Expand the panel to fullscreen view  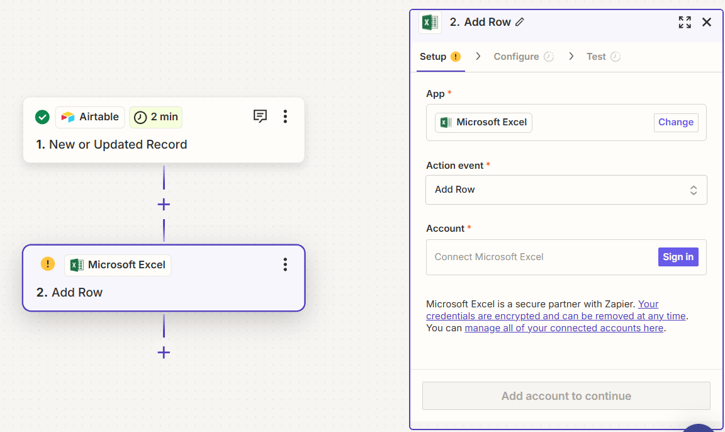click(x=685, y=22)
